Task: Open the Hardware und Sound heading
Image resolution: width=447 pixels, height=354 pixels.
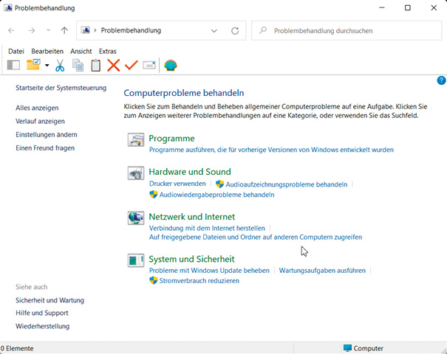Action: pos(190,172)
